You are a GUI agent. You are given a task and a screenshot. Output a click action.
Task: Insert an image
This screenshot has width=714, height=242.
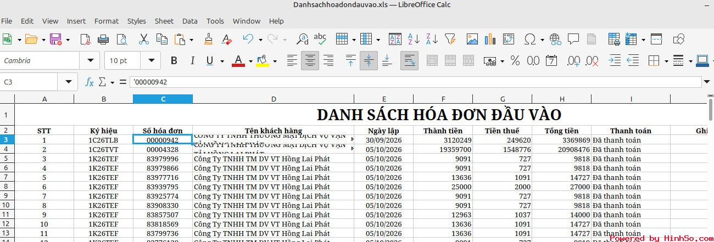click(472, 39)
